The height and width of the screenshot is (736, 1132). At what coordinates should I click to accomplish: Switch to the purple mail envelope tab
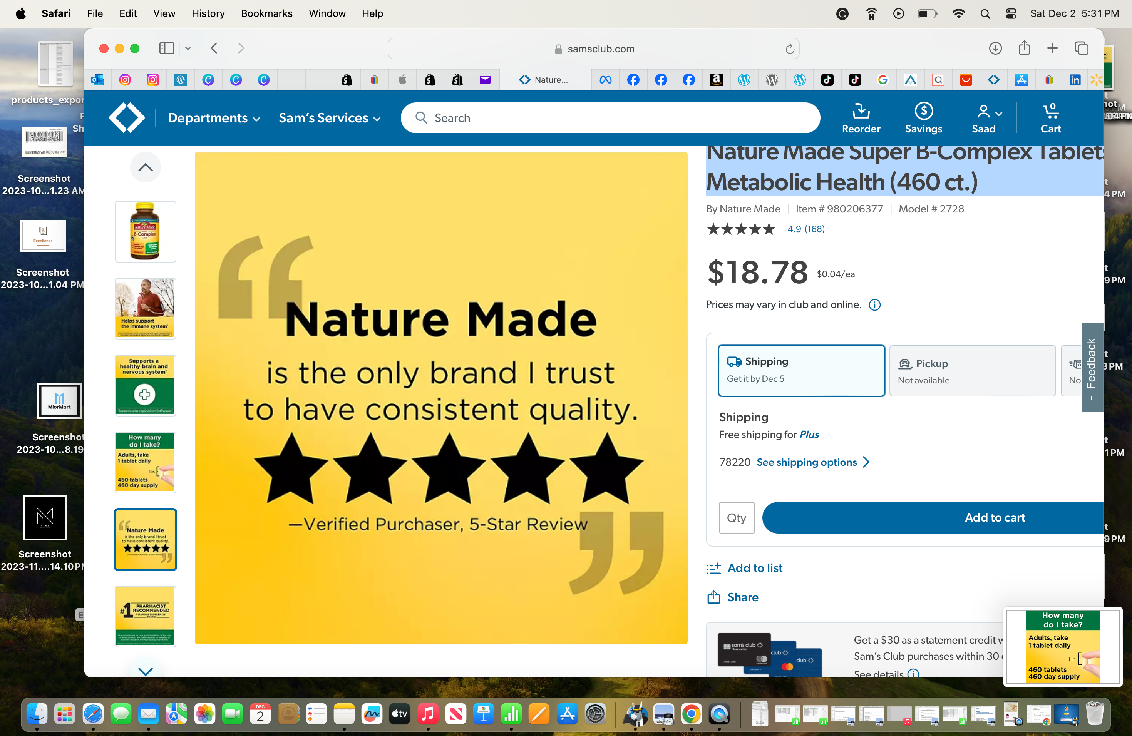485,79
